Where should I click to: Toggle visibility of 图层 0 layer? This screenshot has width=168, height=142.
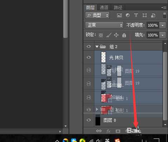point(89,120)
